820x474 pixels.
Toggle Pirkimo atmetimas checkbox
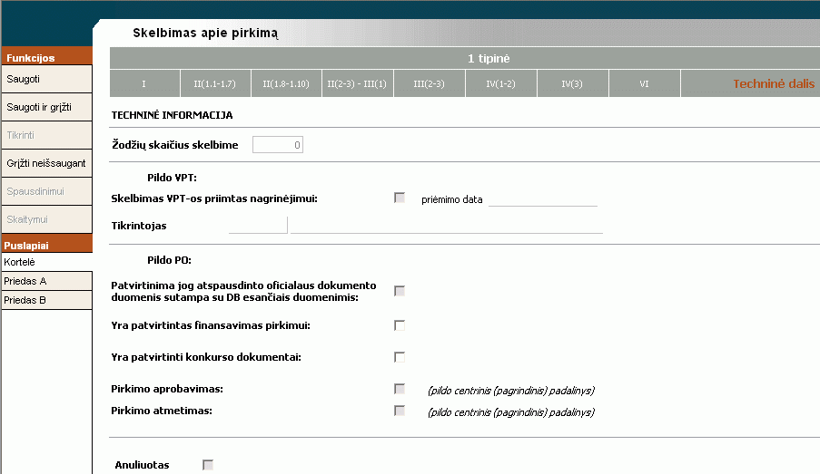coord(400,411)
